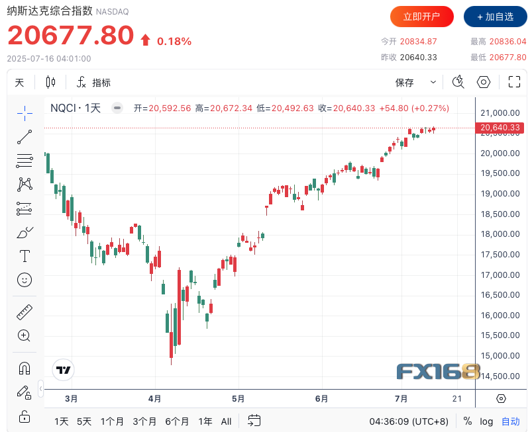The width and height of the screenshot is (530, 432).
Task: Click the 立即开户 button
Action: pyautogui.click(x=422, y=17)
